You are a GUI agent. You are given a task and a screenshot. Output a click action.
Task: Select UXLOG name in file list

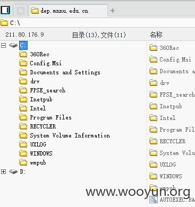tap(168, 165)
